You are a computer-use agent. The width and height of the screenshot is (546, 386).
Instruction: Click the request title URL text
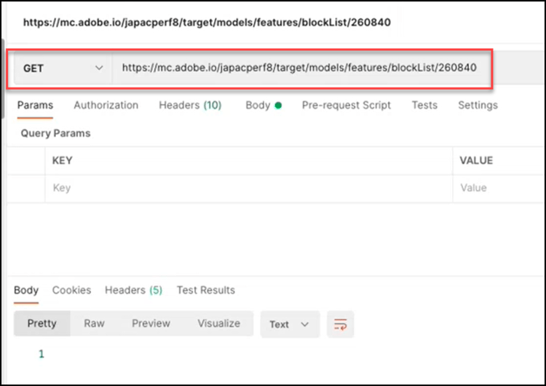207,23
